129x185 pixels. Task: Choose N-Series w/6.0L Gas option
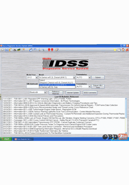tap(57, 87)
